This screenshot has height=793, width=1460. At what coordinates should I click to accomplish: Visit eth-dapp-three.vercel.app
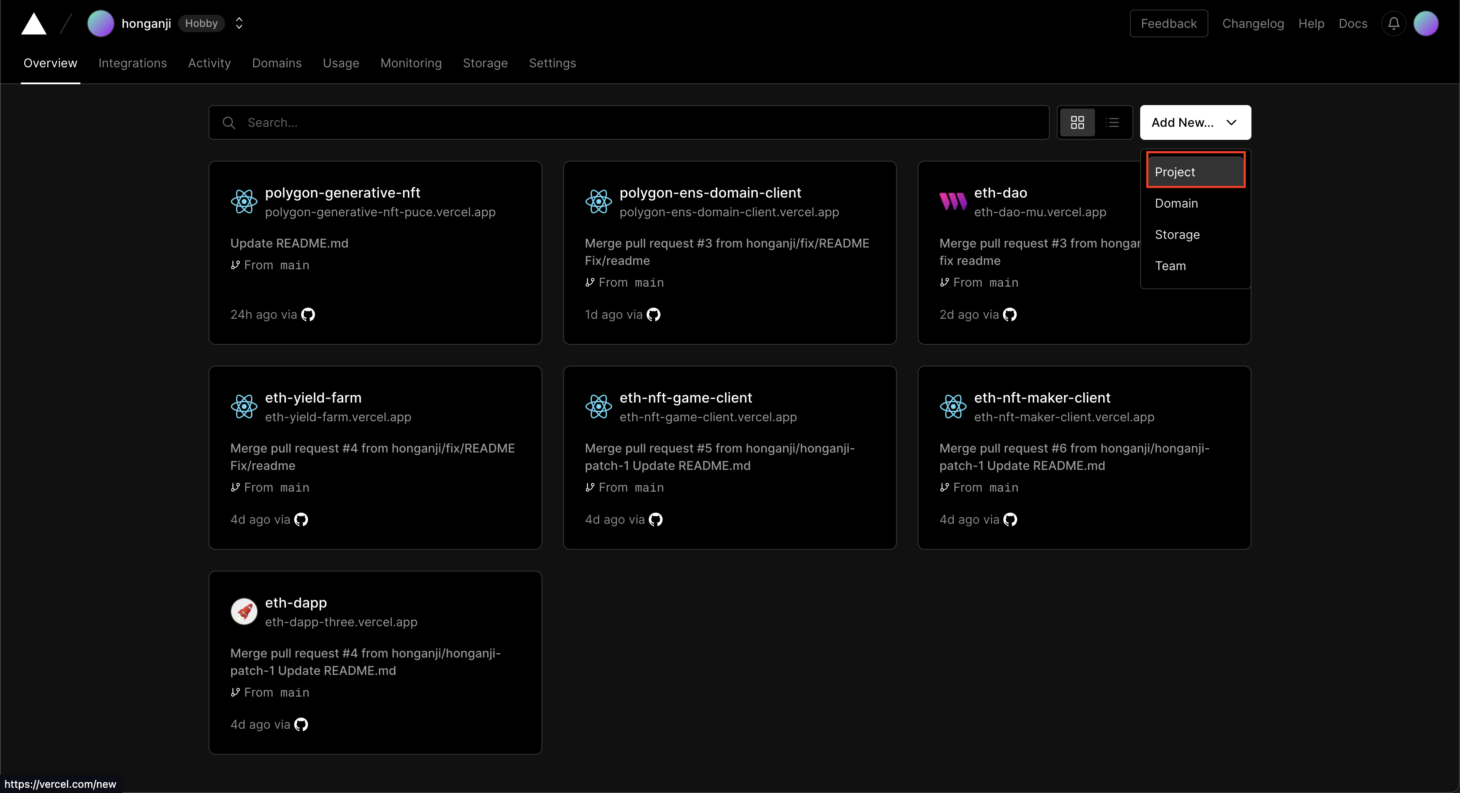click(x=341, y=622)
